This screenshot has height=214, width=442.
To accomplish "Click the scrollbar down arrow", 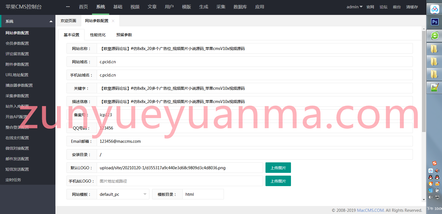I will 424,200.
